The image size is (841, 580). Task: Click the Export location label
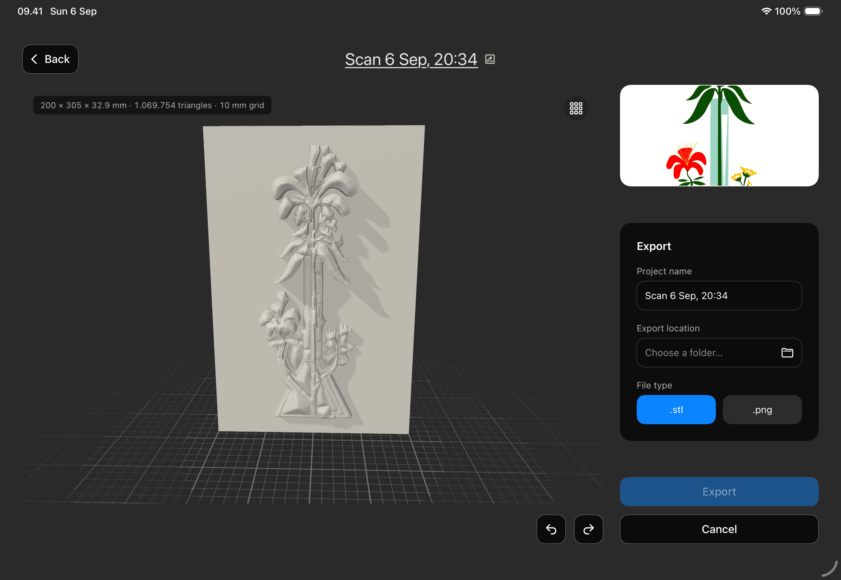tap(668, 328)
